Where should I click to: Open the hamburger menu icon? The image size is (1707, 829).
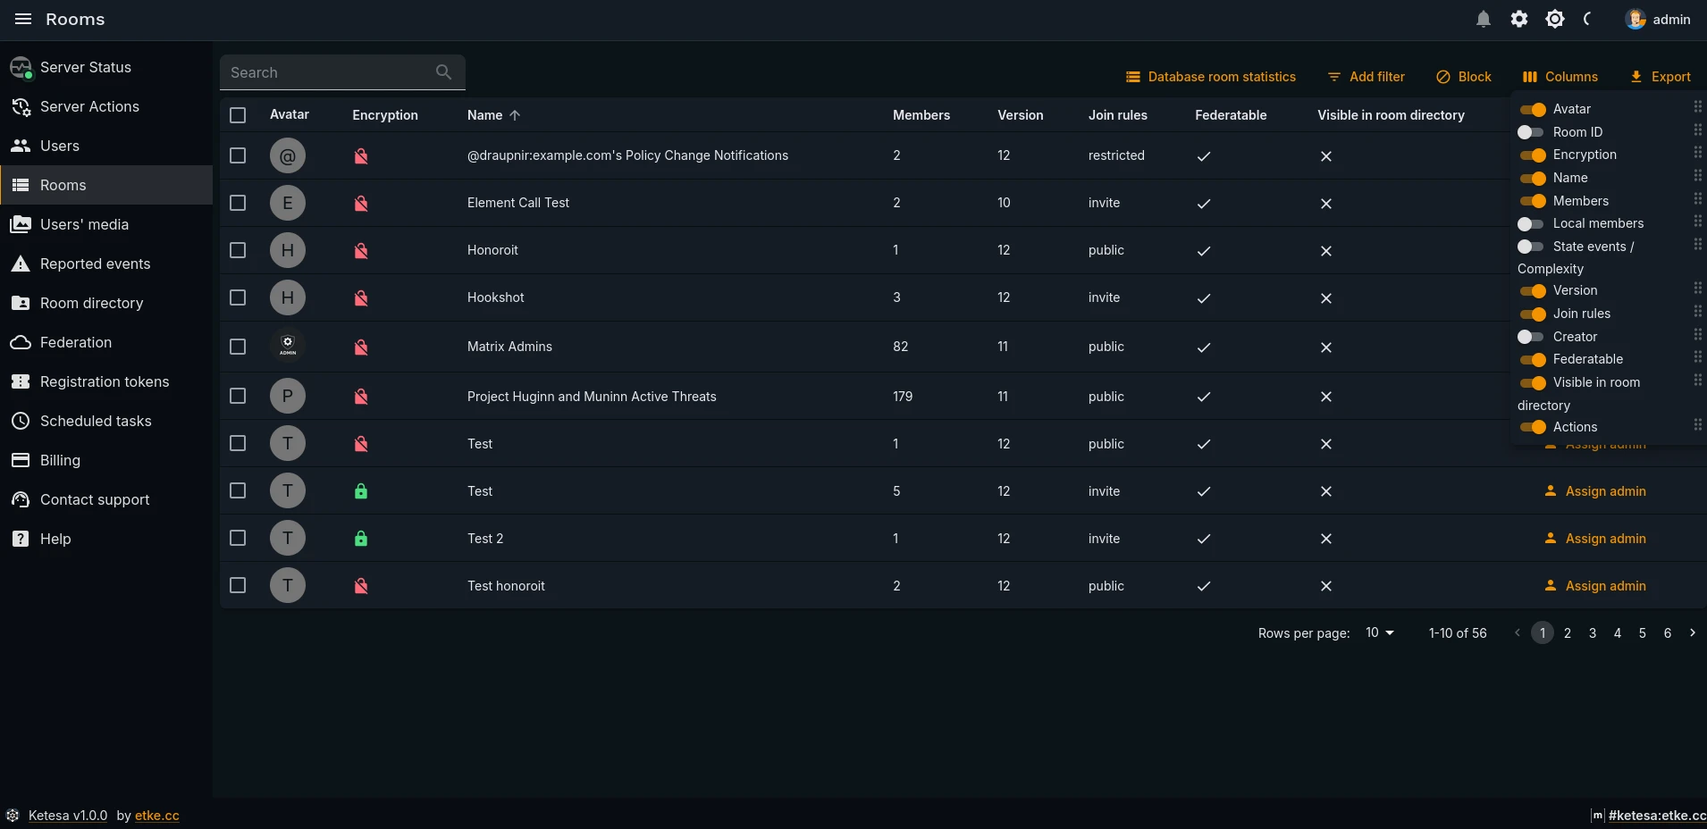[x=23, y=19]
